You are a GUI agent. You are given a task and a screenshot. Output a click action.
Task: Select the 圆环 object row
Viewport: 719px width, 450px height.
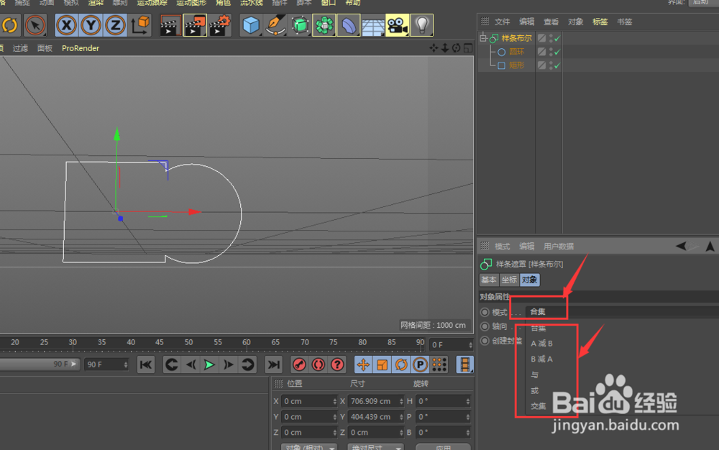point(516,52)
